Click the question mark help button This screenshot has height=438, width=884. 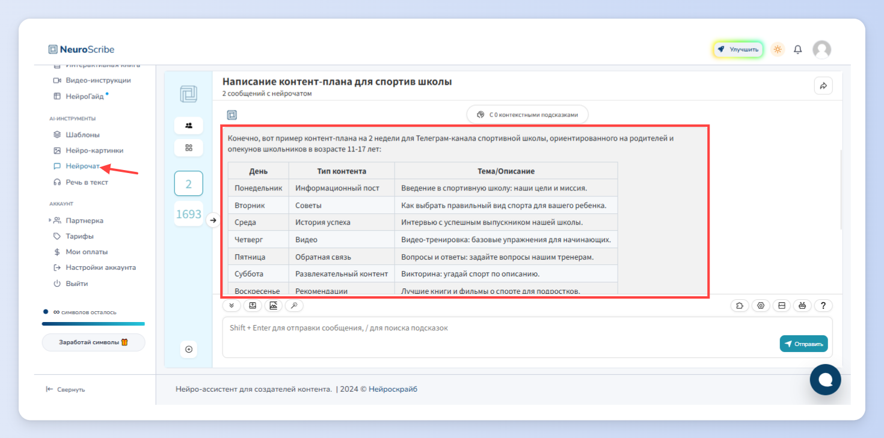(823, 306)
